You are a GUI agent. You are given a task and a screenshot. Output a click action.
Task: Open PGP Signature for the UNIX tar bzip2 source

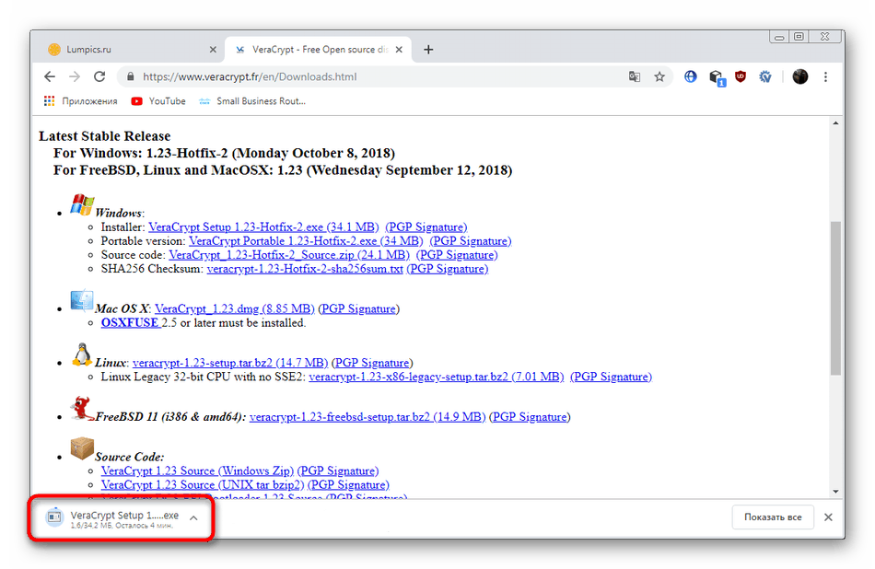click(x=349, y=485)
